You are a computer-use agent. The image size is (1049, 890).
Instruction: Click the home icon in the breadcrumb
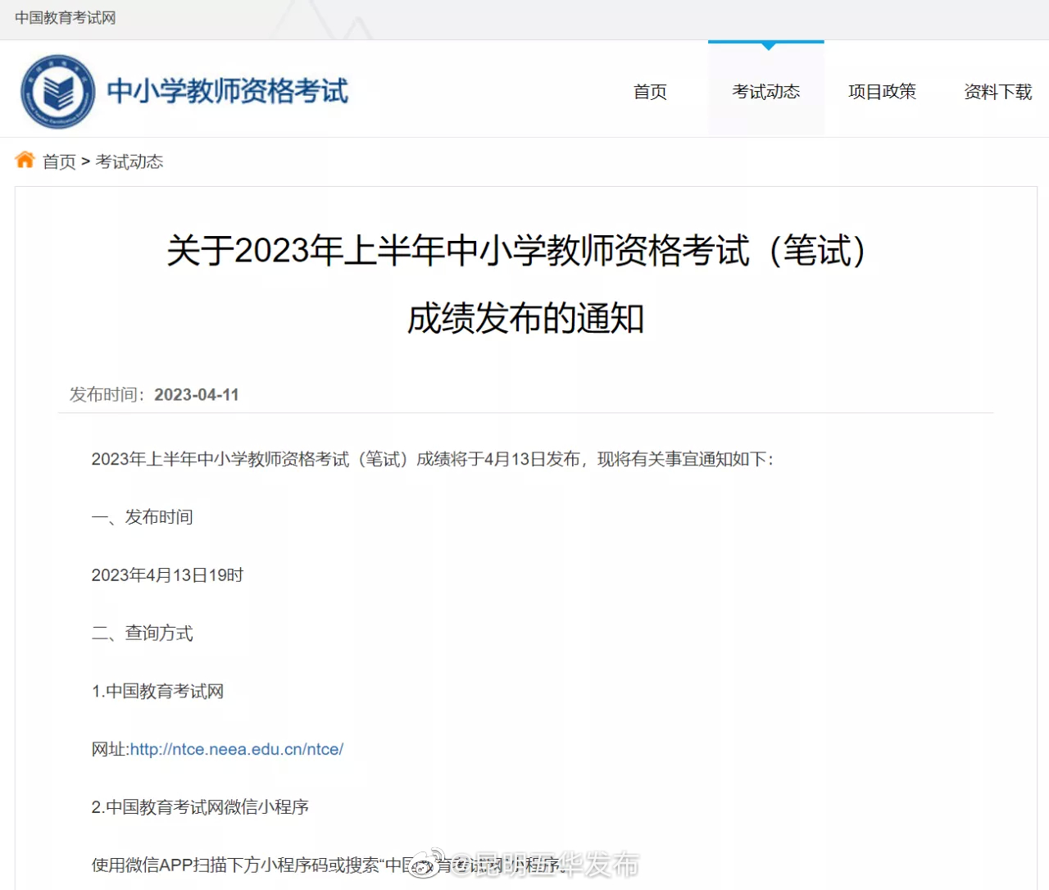point(25,160)
